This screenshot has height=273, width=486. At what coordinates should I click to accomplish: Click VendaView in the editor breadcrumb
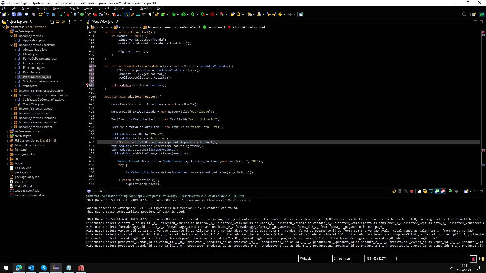(214, 27)
